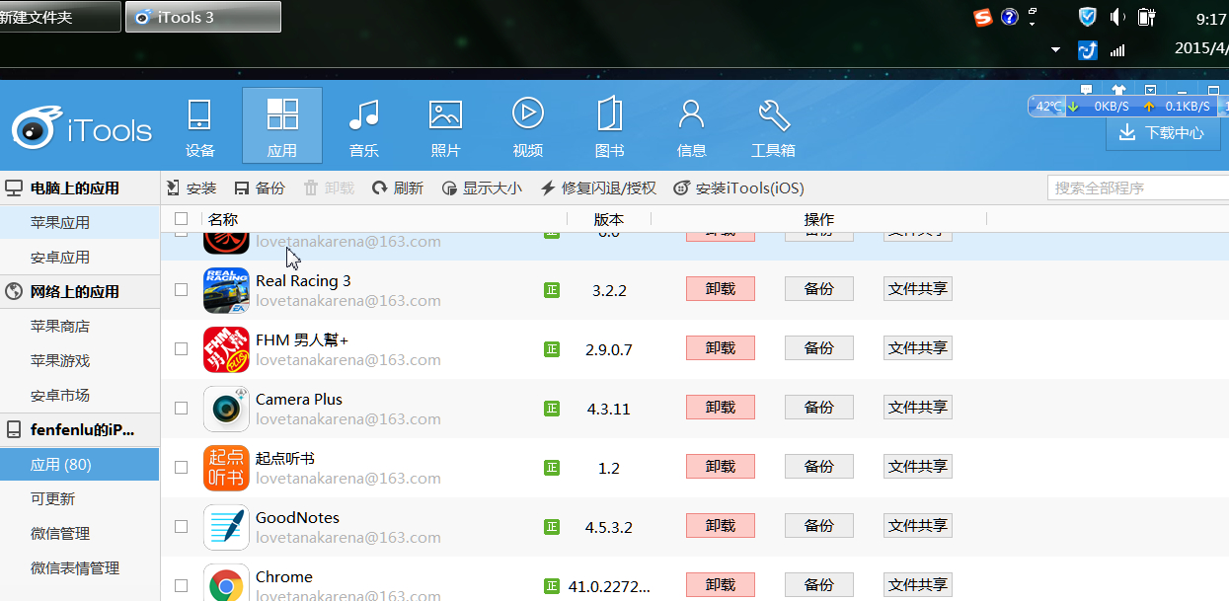Collapse 网络上的应用 sidebar group

click(x=79, y=291)
